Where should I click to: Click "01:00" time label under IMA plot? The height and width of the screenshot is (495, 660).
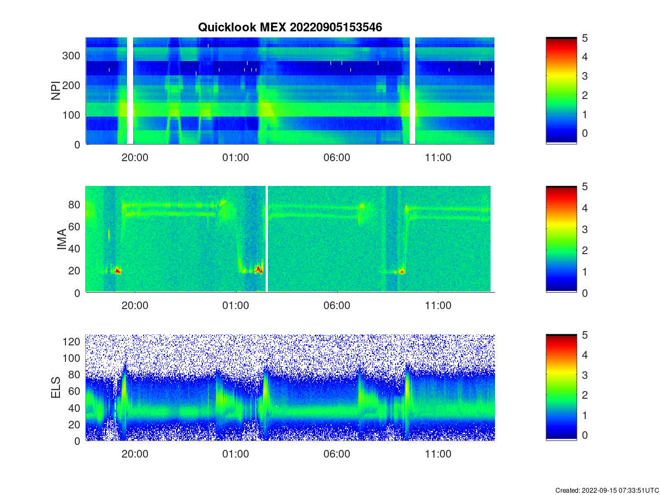coord(235,306)
